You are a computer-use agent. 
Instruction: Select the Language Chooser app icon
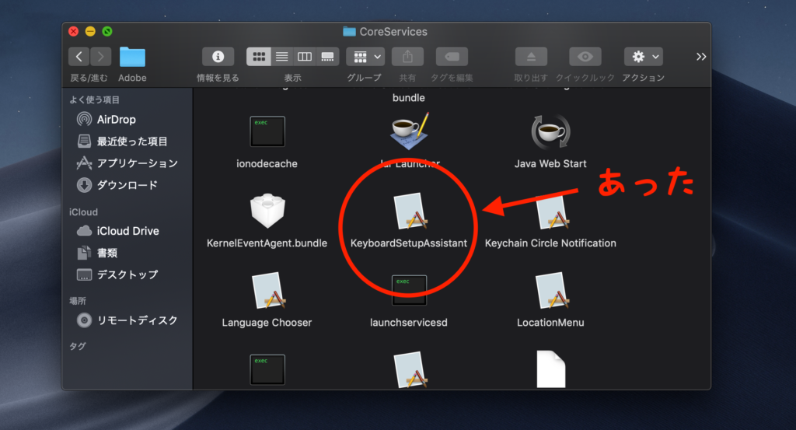tap(268, 291)
